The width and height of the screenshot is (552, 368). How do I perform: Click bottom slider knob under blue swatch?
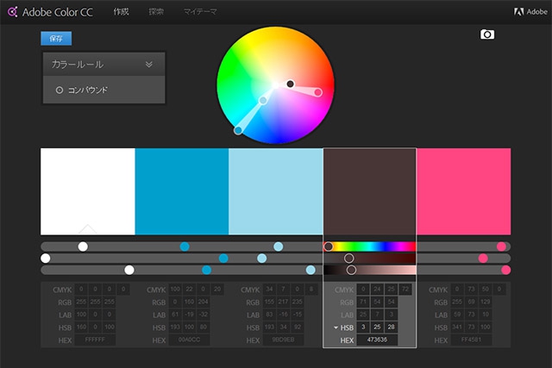click(x=207, y=270)
